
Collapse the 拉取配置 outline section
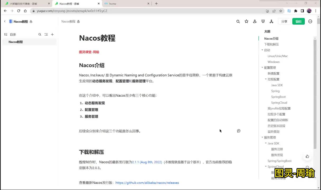pos(266,79)
